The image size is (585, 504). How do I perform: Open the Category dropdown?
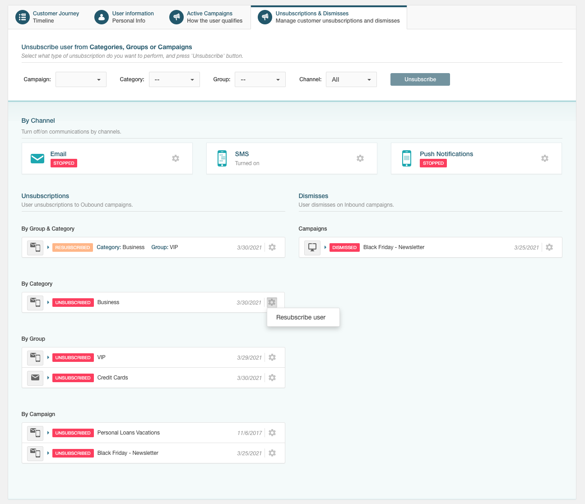point(174,79)
